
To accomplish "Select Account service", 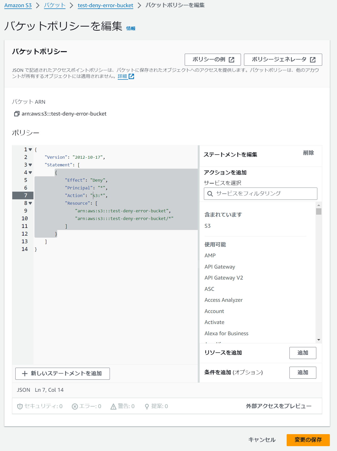I will click(214, 311).
